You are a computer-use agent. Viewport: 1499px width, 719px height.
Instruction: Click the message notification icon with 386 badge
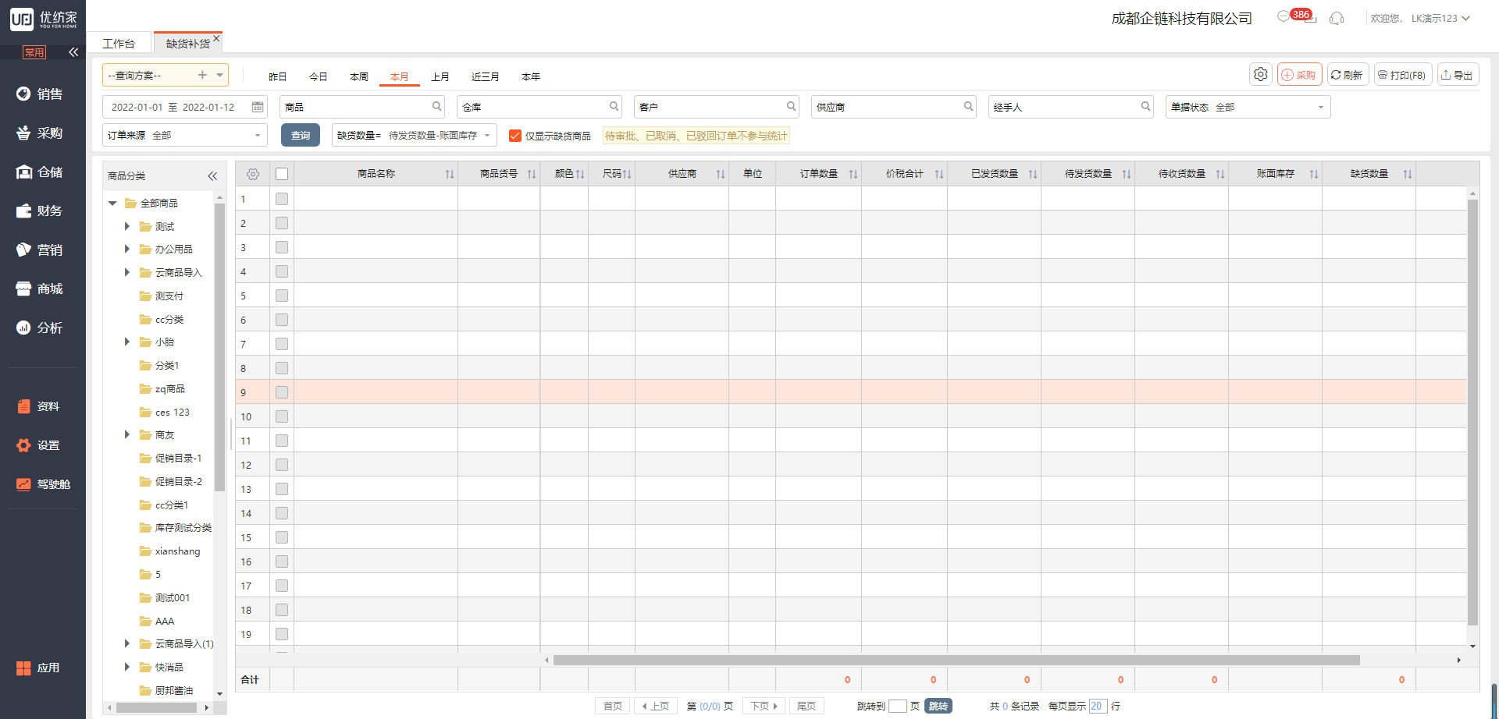click(1284, 17)
